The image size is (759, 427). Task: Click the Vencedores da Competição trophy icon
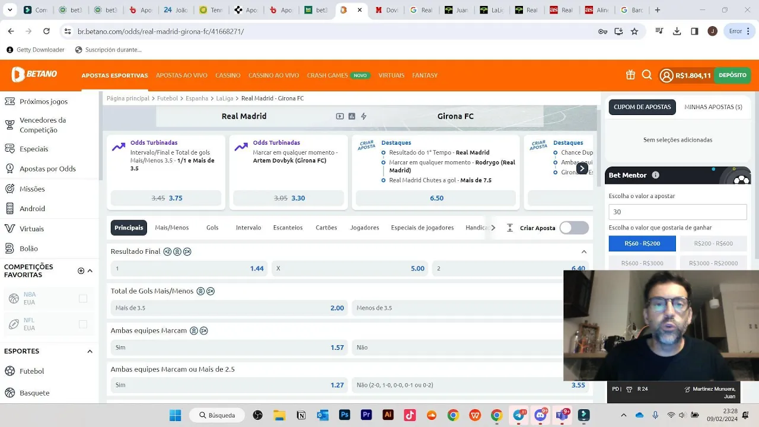pos(9,125)
